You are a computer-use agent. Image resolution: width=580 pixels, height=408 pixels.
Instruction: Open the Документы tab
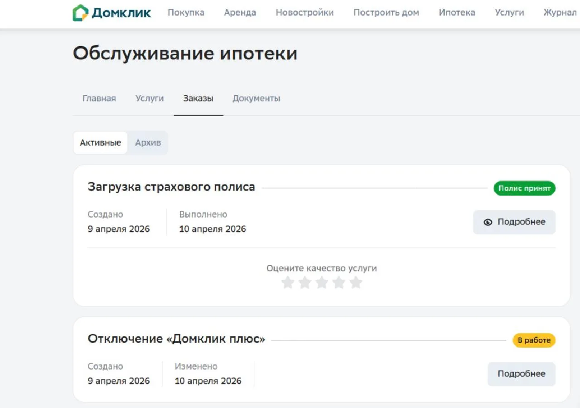click(256, 98)
